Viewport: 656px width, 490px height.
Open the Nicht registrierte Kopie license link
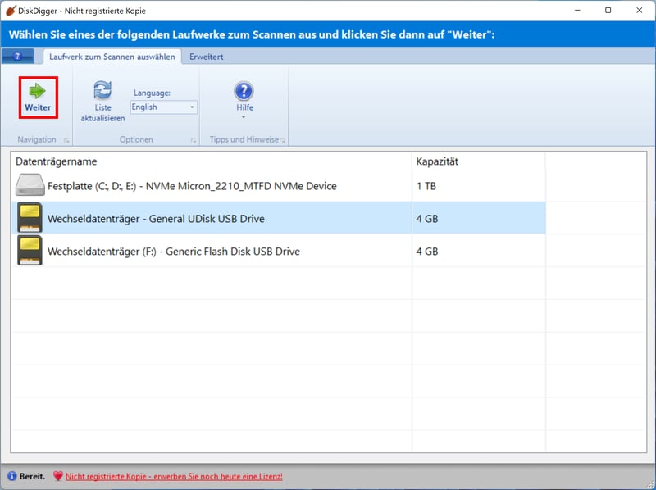click(174, 476)
